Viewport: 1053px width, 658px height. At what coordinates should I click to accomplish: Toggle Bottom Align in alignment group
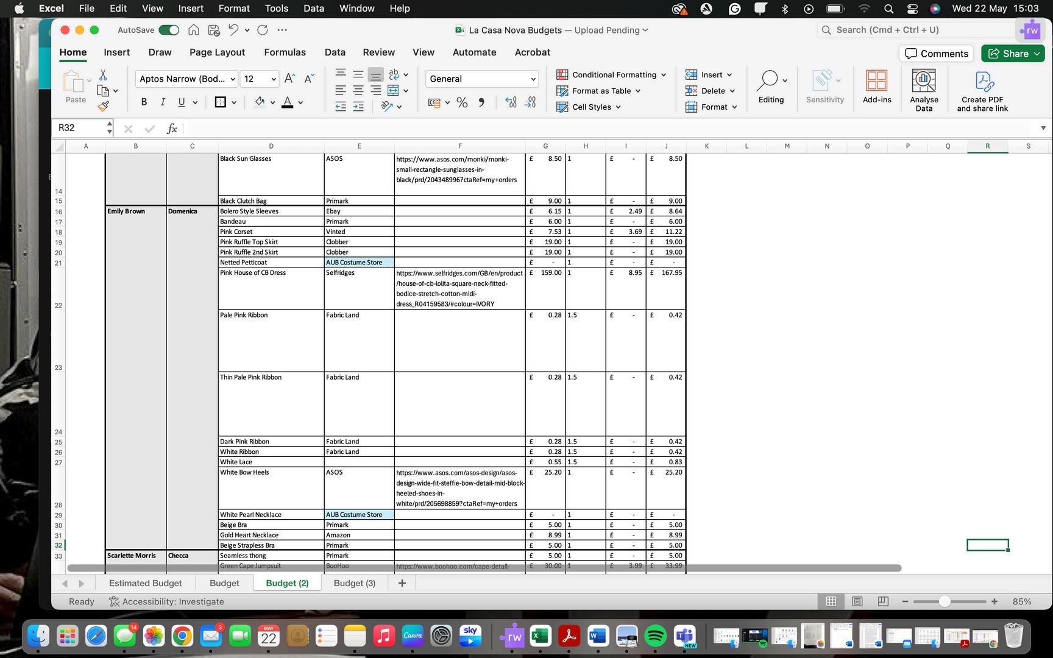[376, 74]
